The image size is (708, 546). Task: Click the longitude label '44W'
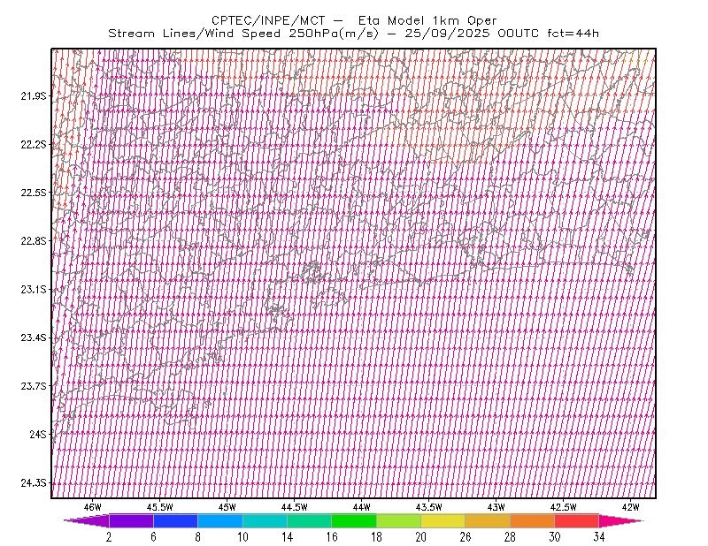point(361,507)
